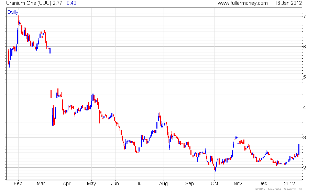The width and height of the screenshot is (330, 192).
Task: Select the Jun label on time axis
Action: pyautogui.click(x=115, y=184)
